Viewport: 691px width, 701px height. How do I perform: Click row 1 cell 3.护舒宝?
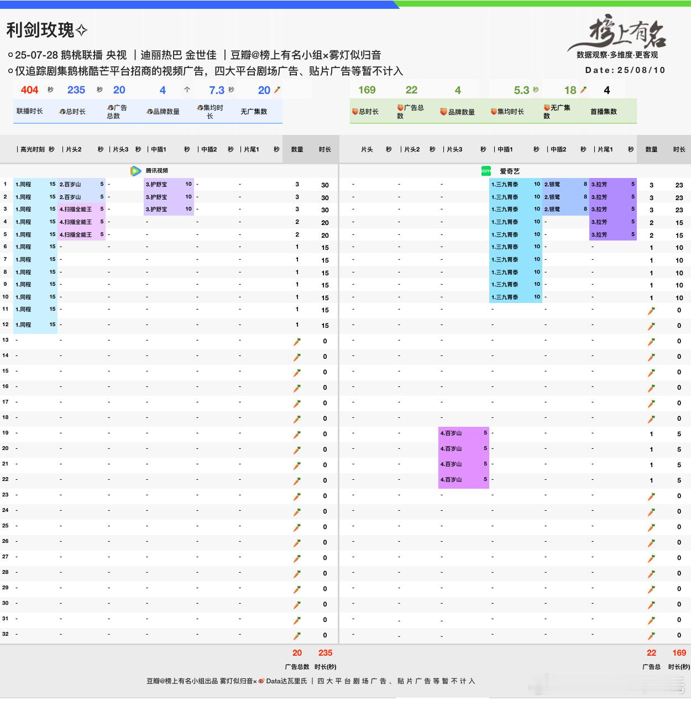(x=169, y=184)
